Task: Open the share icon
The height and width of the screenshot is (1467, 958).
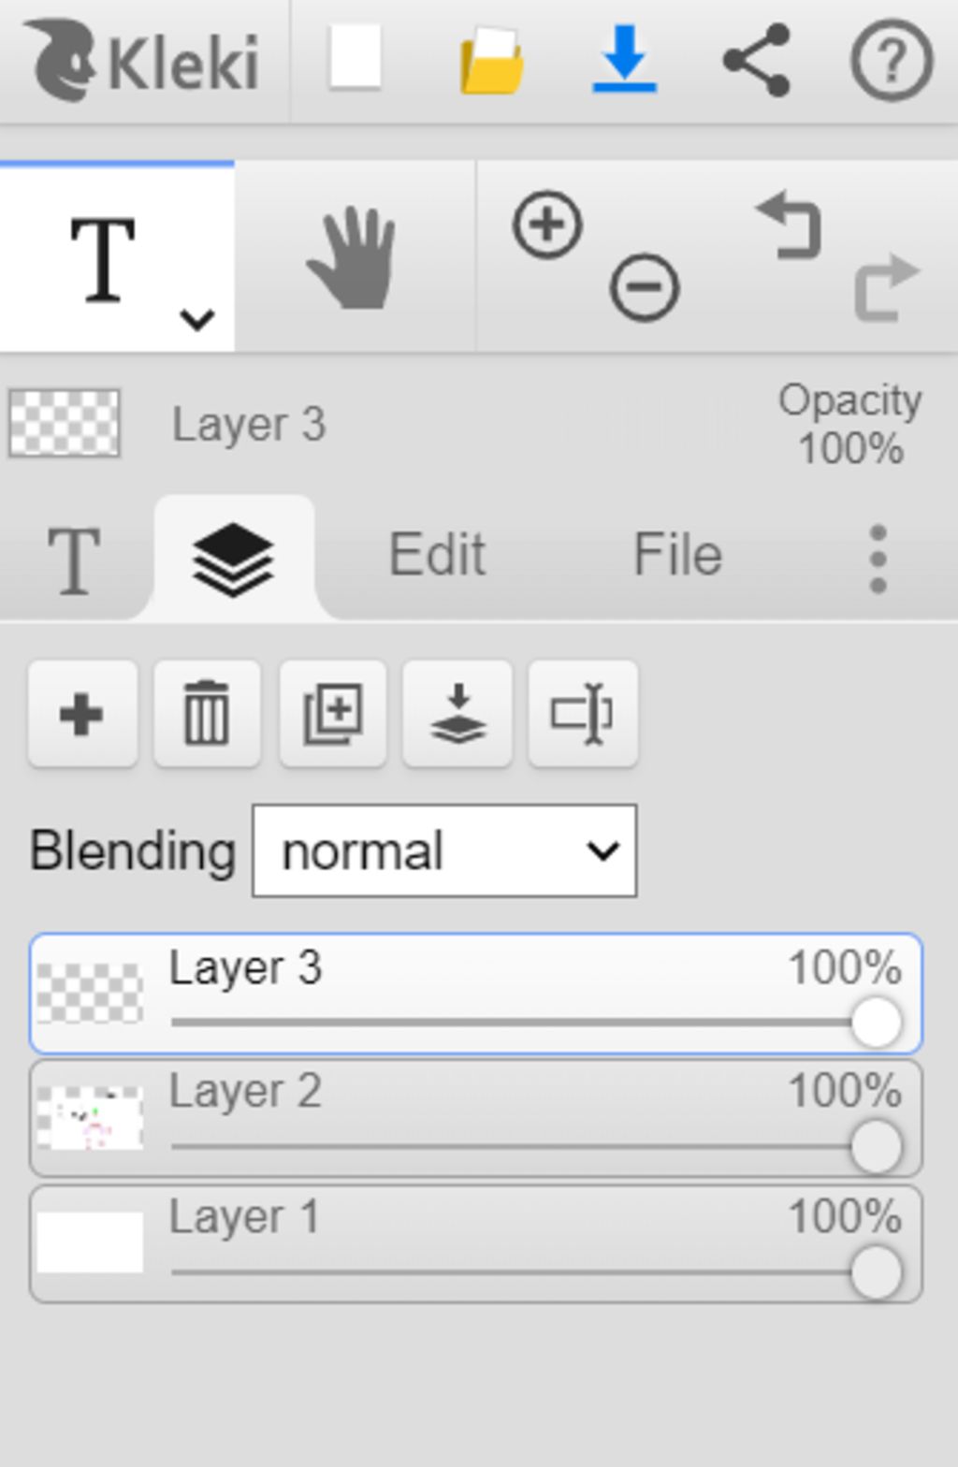Action: [x=757, y=60]
